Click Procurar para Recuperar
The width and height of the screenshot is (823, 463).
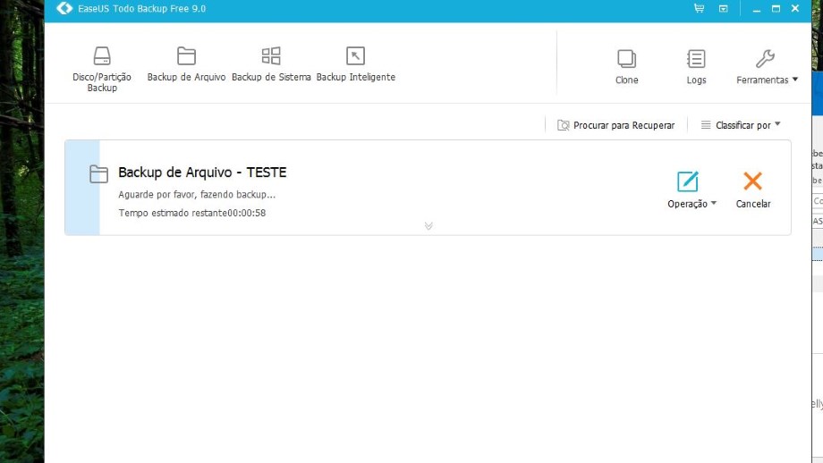coord(615,125)
